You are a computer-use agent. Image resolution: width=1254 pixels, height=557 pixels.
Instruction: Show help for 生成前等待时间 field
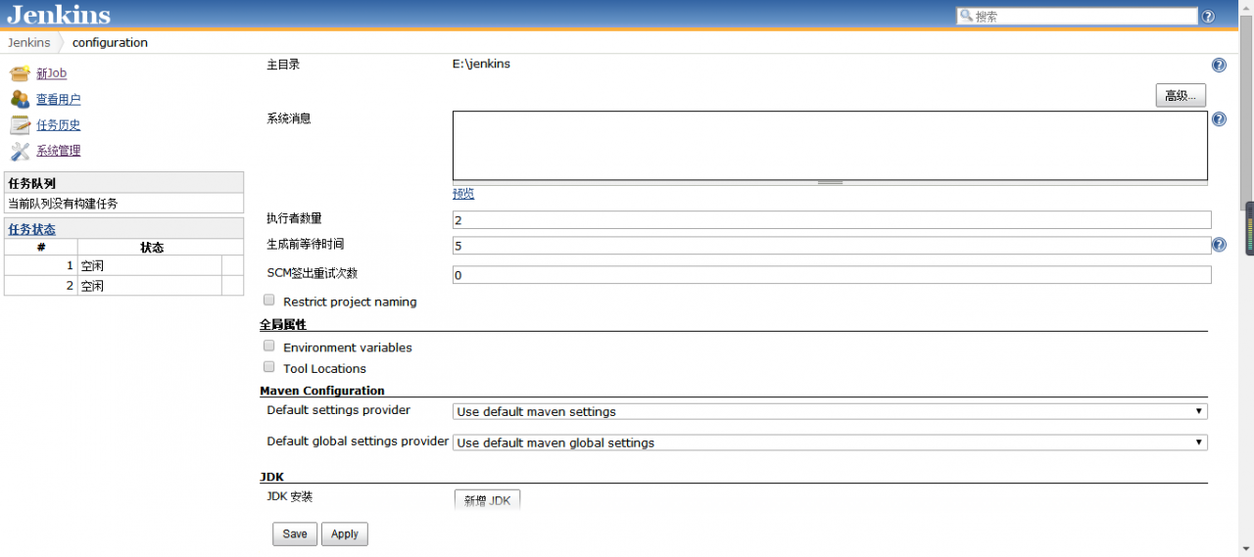[x=1219, y=245]
